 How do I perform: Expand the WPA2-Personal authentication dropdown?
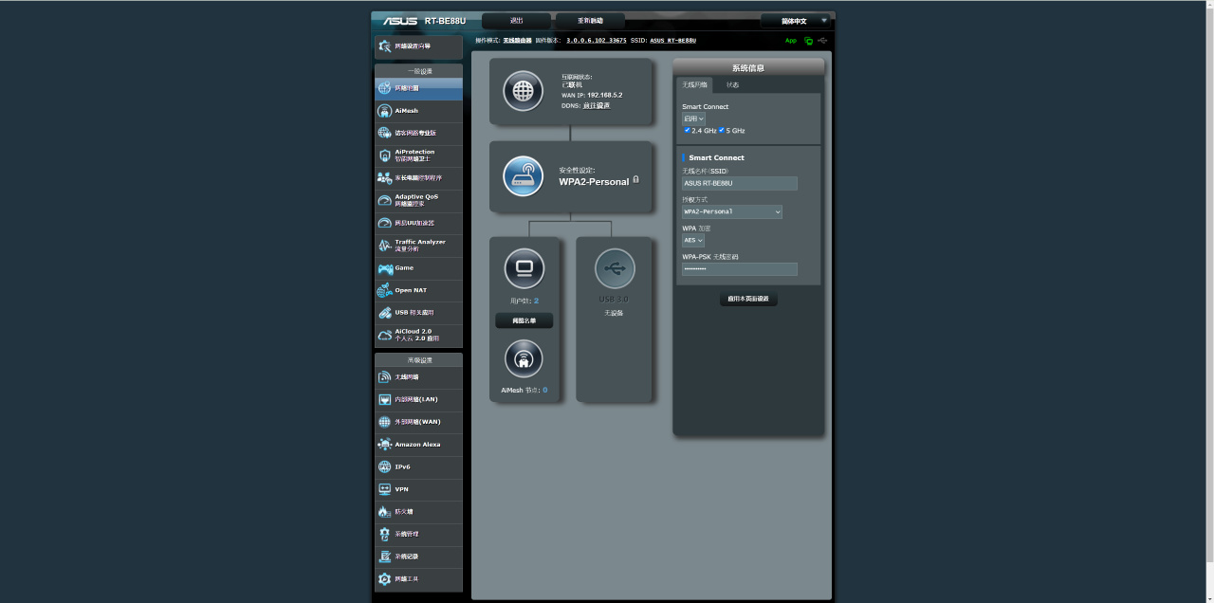coord(732,212)
